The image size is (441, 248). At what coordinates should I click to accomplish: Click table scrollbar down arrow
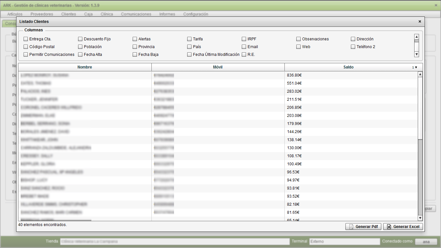pos(420,218)
